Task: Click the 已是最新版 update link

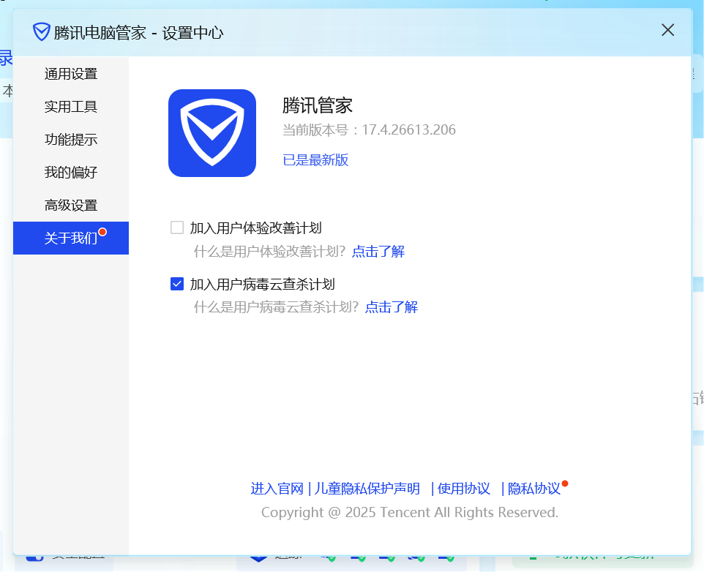Action: coord(315,159)
